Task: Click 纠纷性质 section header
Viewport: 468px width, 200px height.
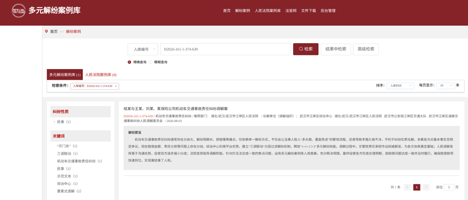Action: (81, 112)
